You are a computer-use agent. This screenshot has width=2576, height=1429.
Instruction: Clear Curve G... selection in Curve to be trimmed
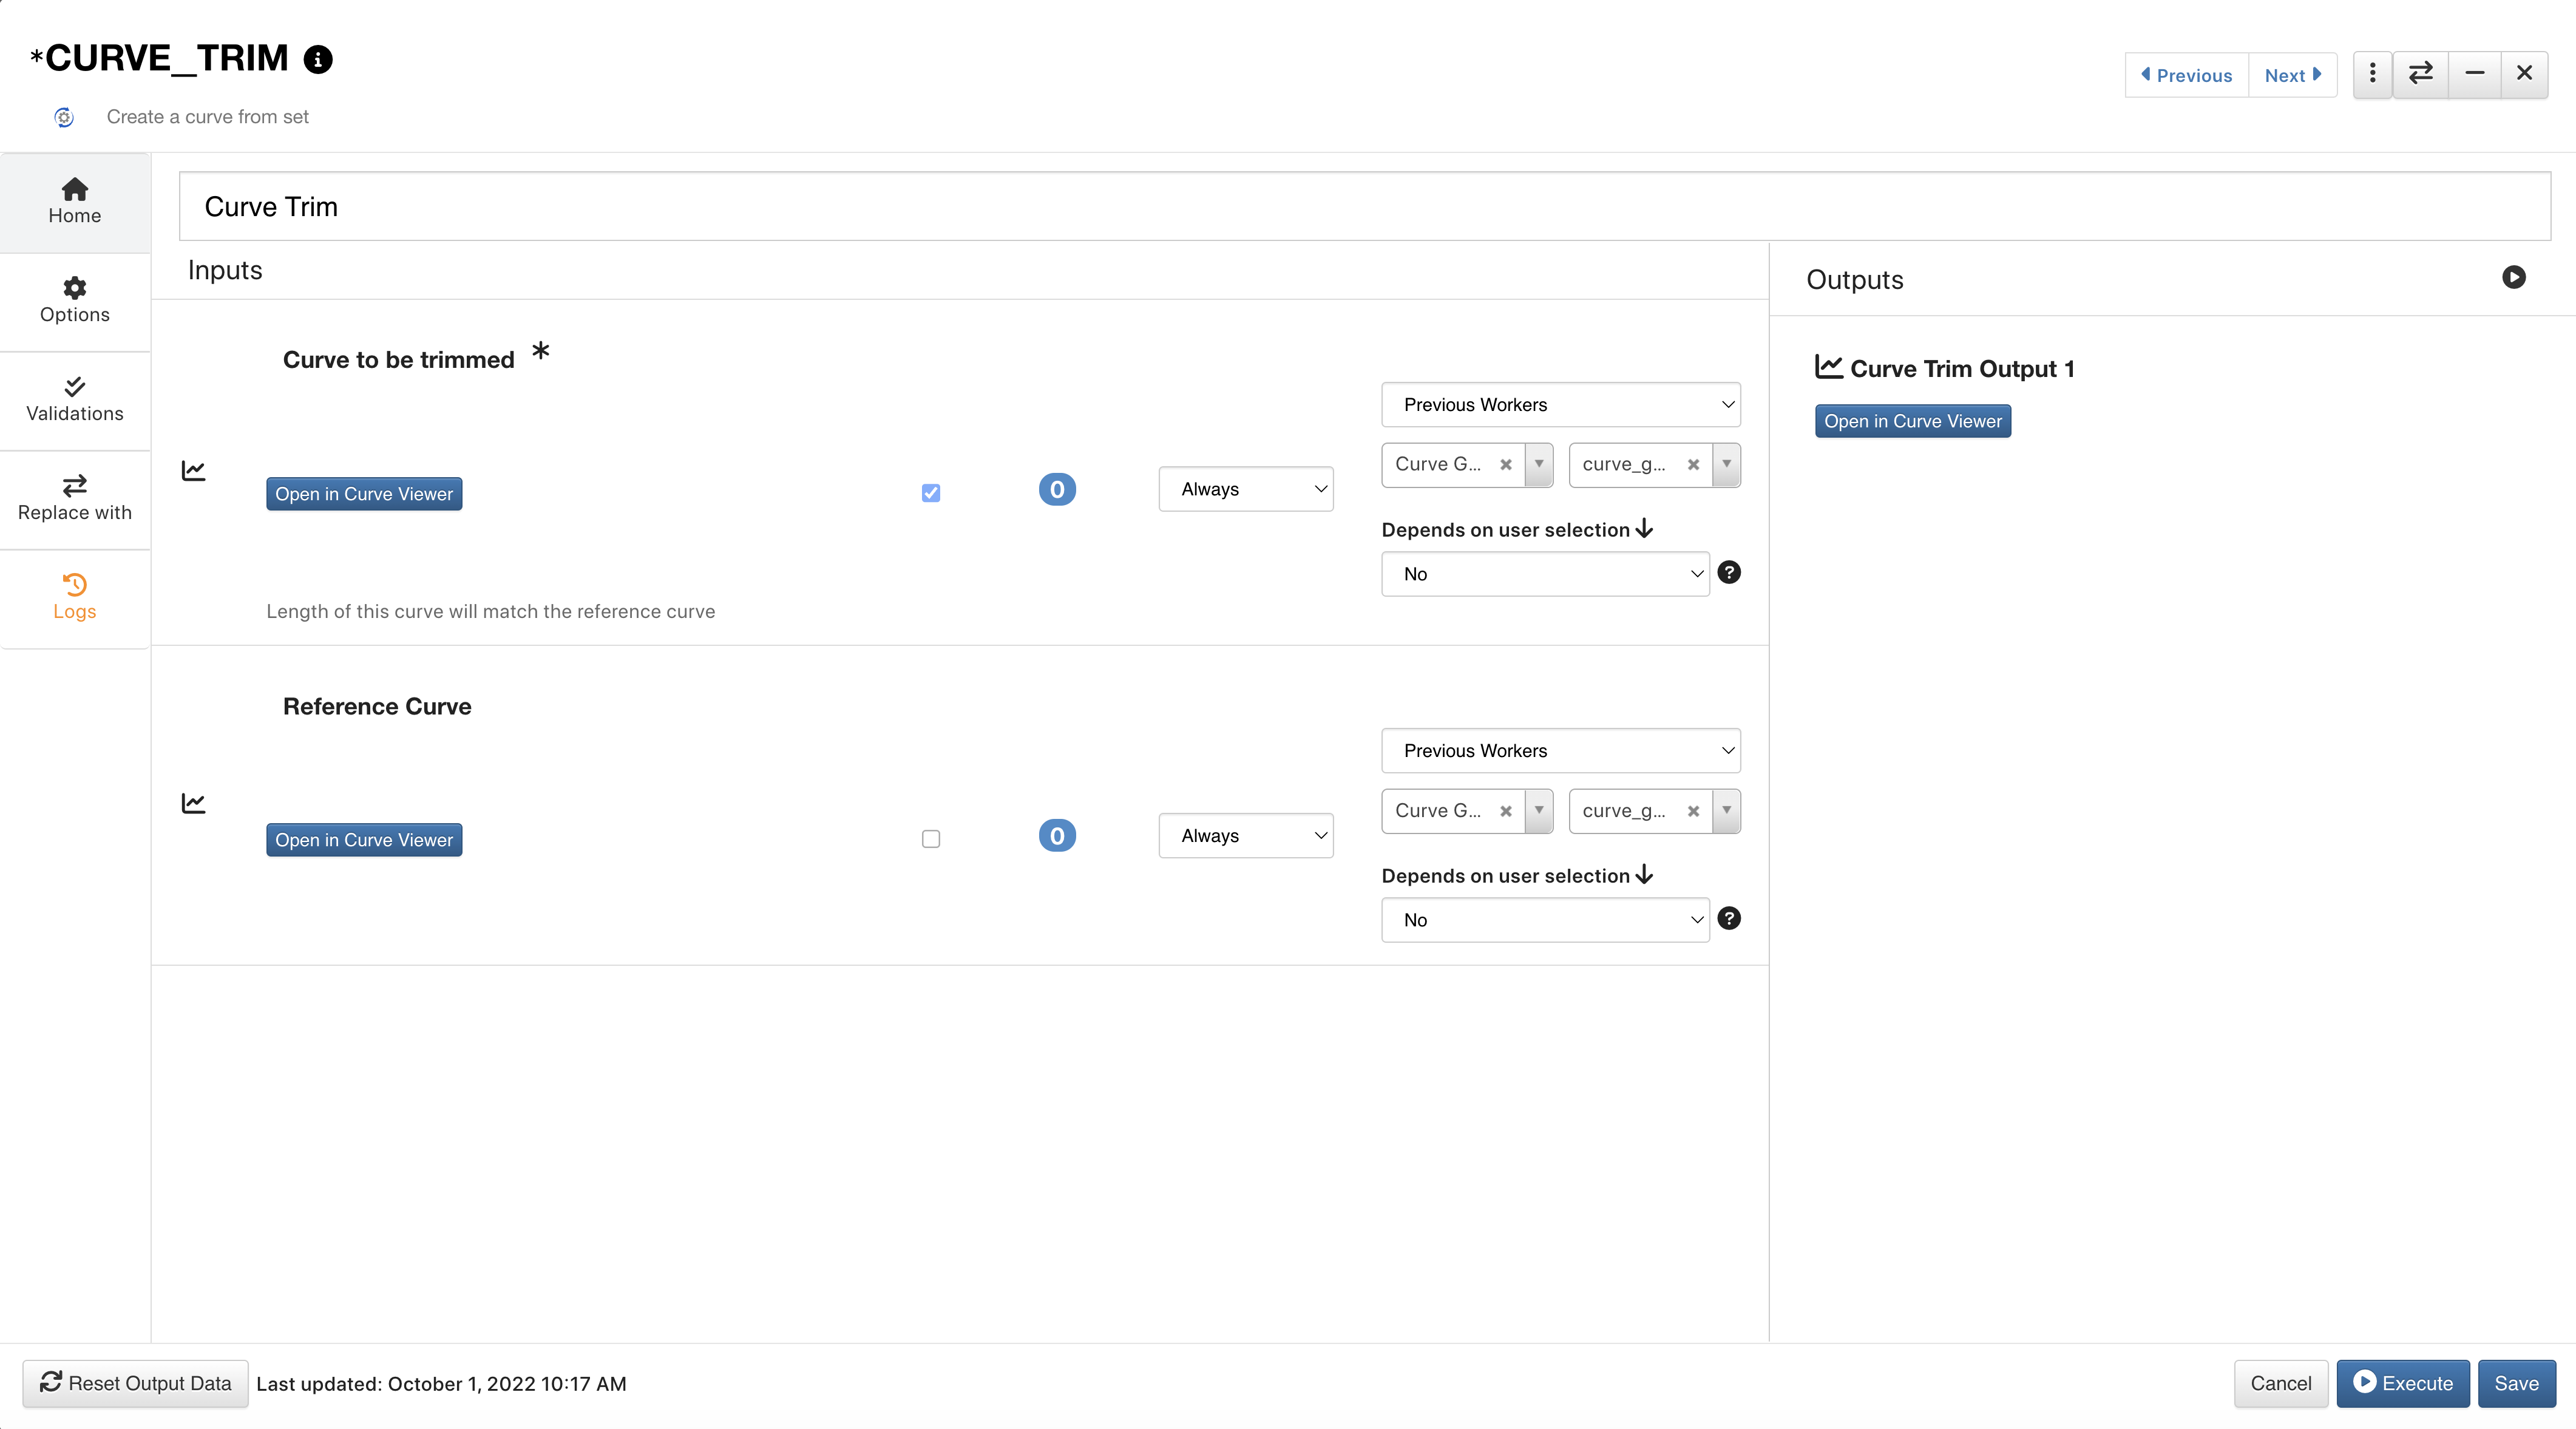pos(1506,465)
